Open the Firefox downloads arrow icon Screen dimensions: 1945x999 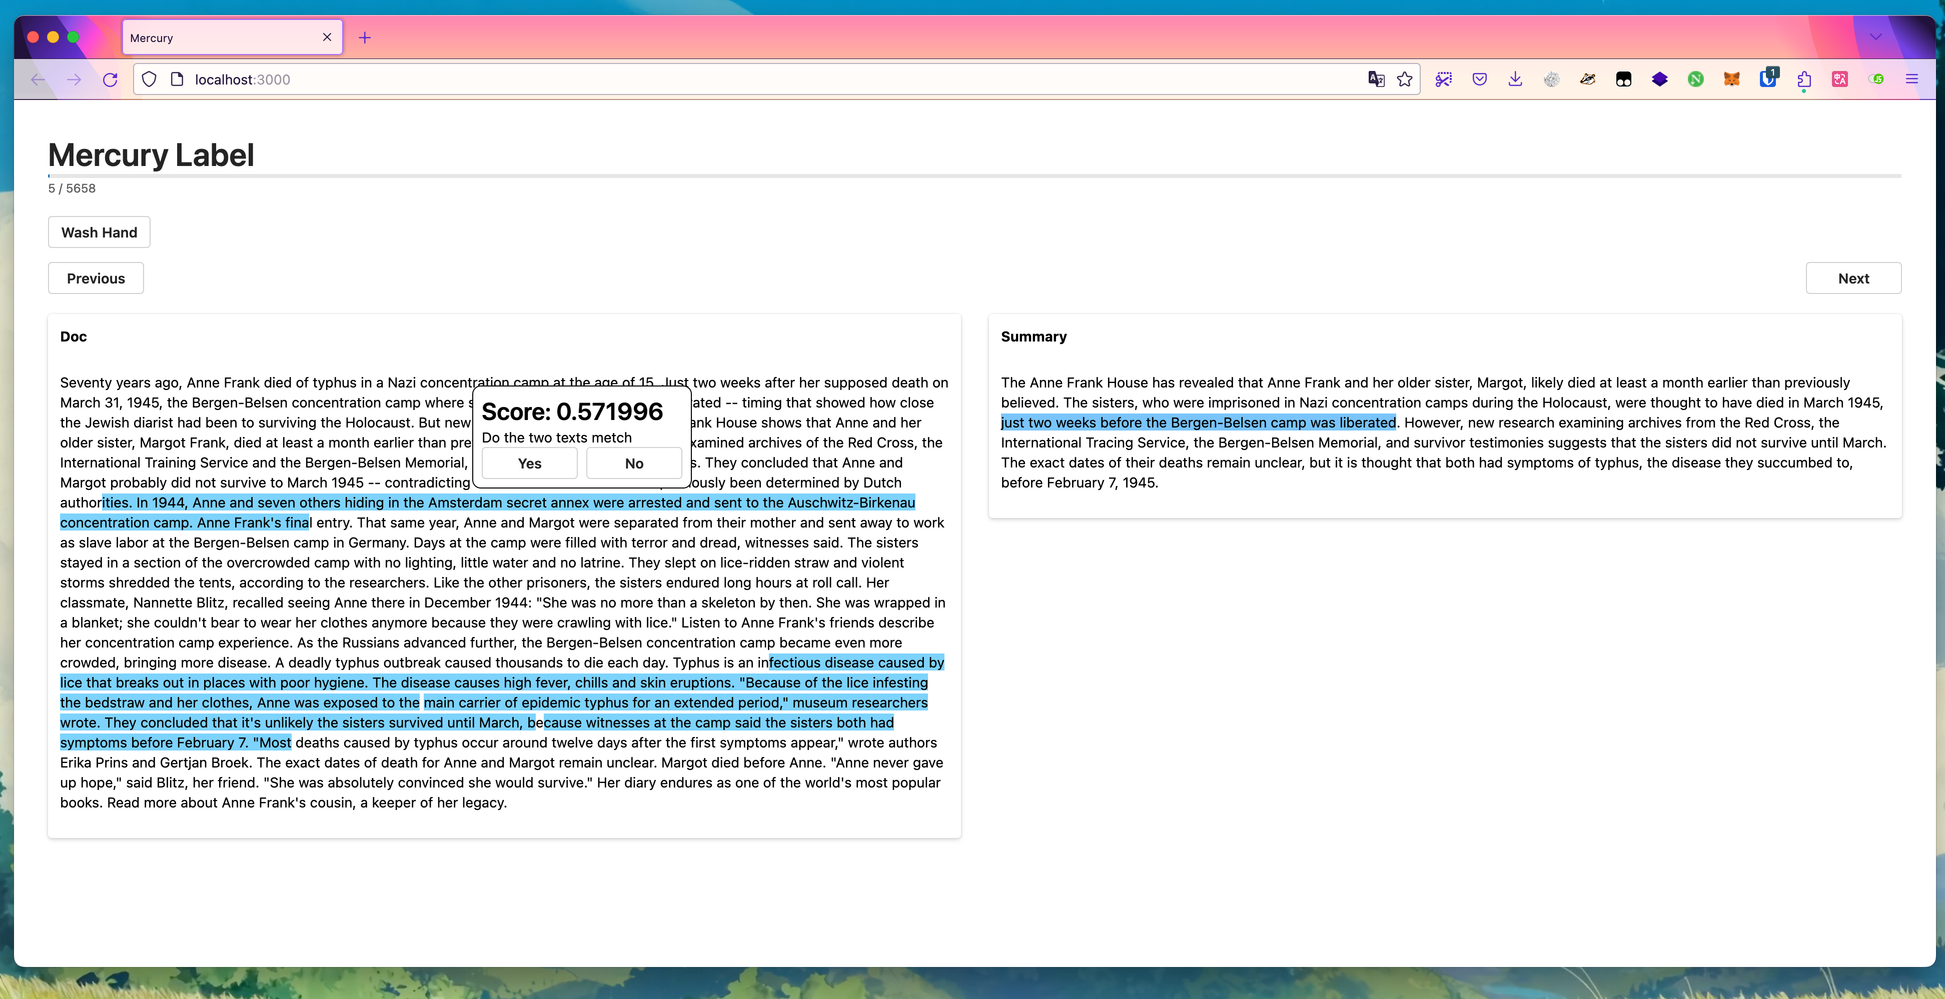click(1515, 79)
